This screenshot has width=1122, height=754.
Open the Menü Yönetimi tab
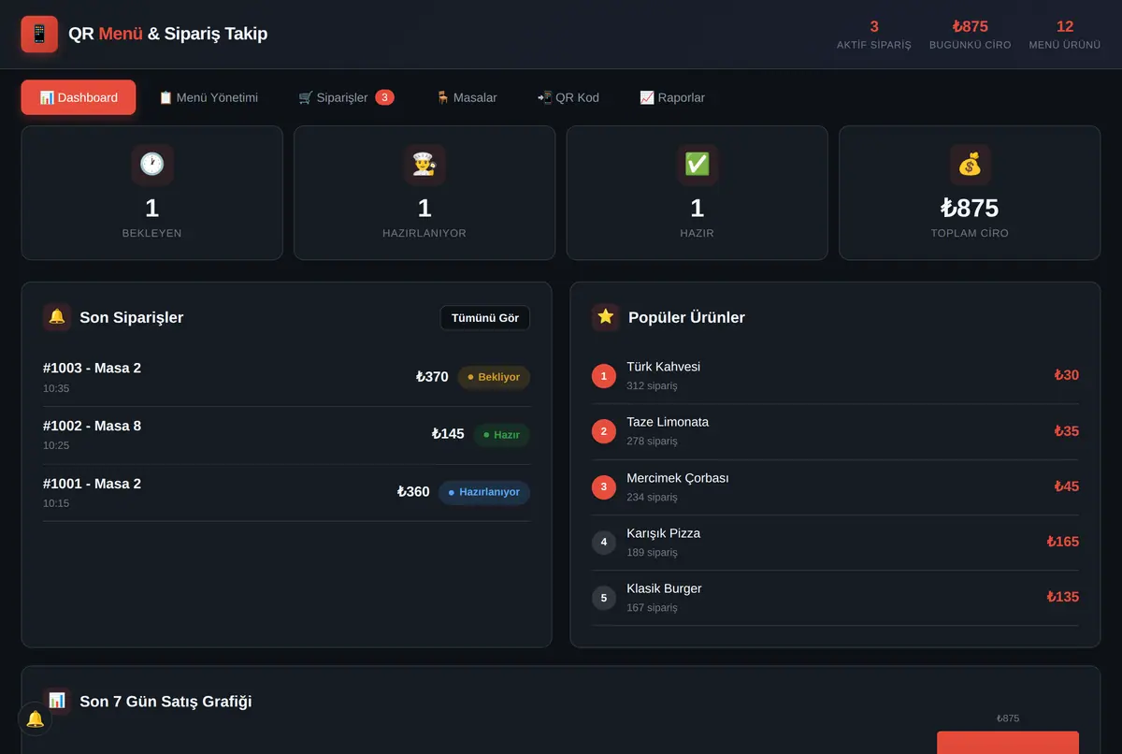[209, 97]
